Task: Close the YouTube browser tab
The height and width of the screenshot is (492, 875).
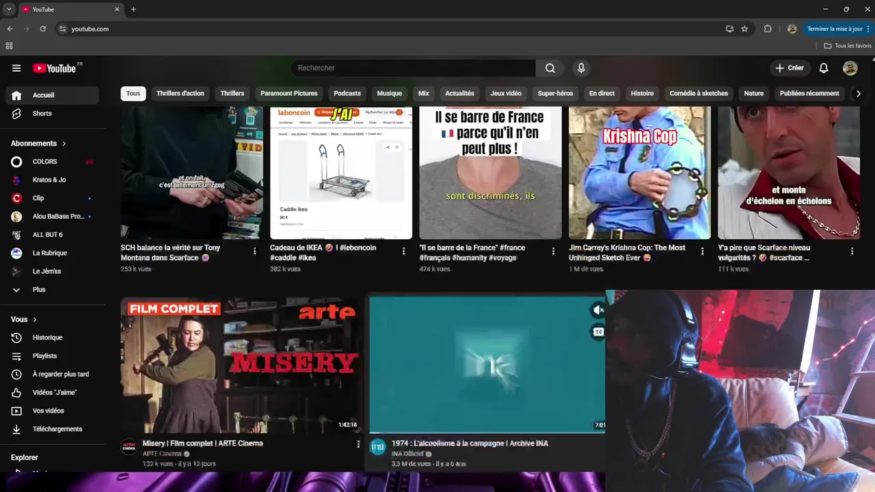Action: click(x=117, y=10)
